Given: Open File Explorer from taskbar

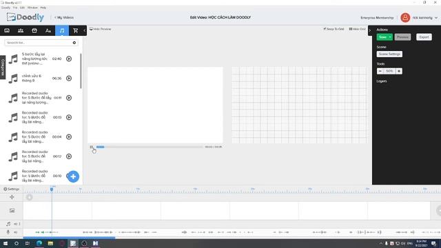Looking at the screenshot, I should (x=50, y=243).
